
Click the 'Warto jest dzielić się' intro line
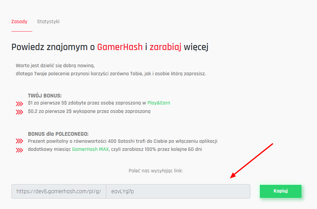pos(55,66)
